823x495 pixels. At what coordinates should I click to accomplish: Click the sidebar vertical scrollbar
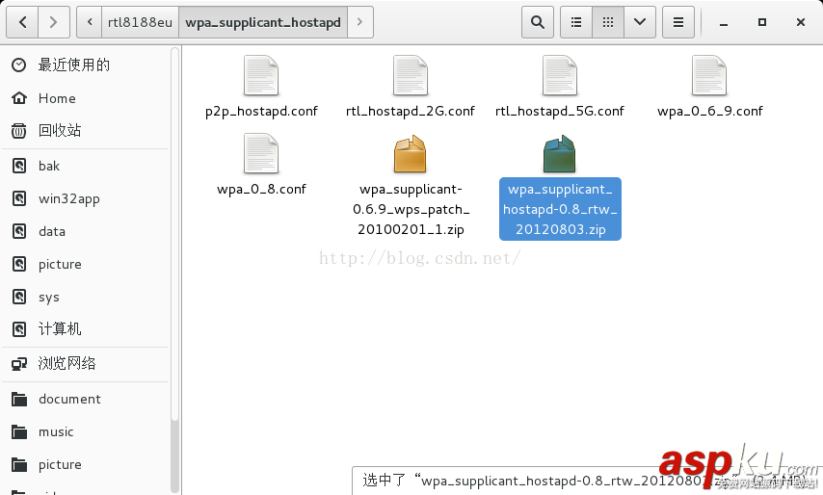coord(174,270)
